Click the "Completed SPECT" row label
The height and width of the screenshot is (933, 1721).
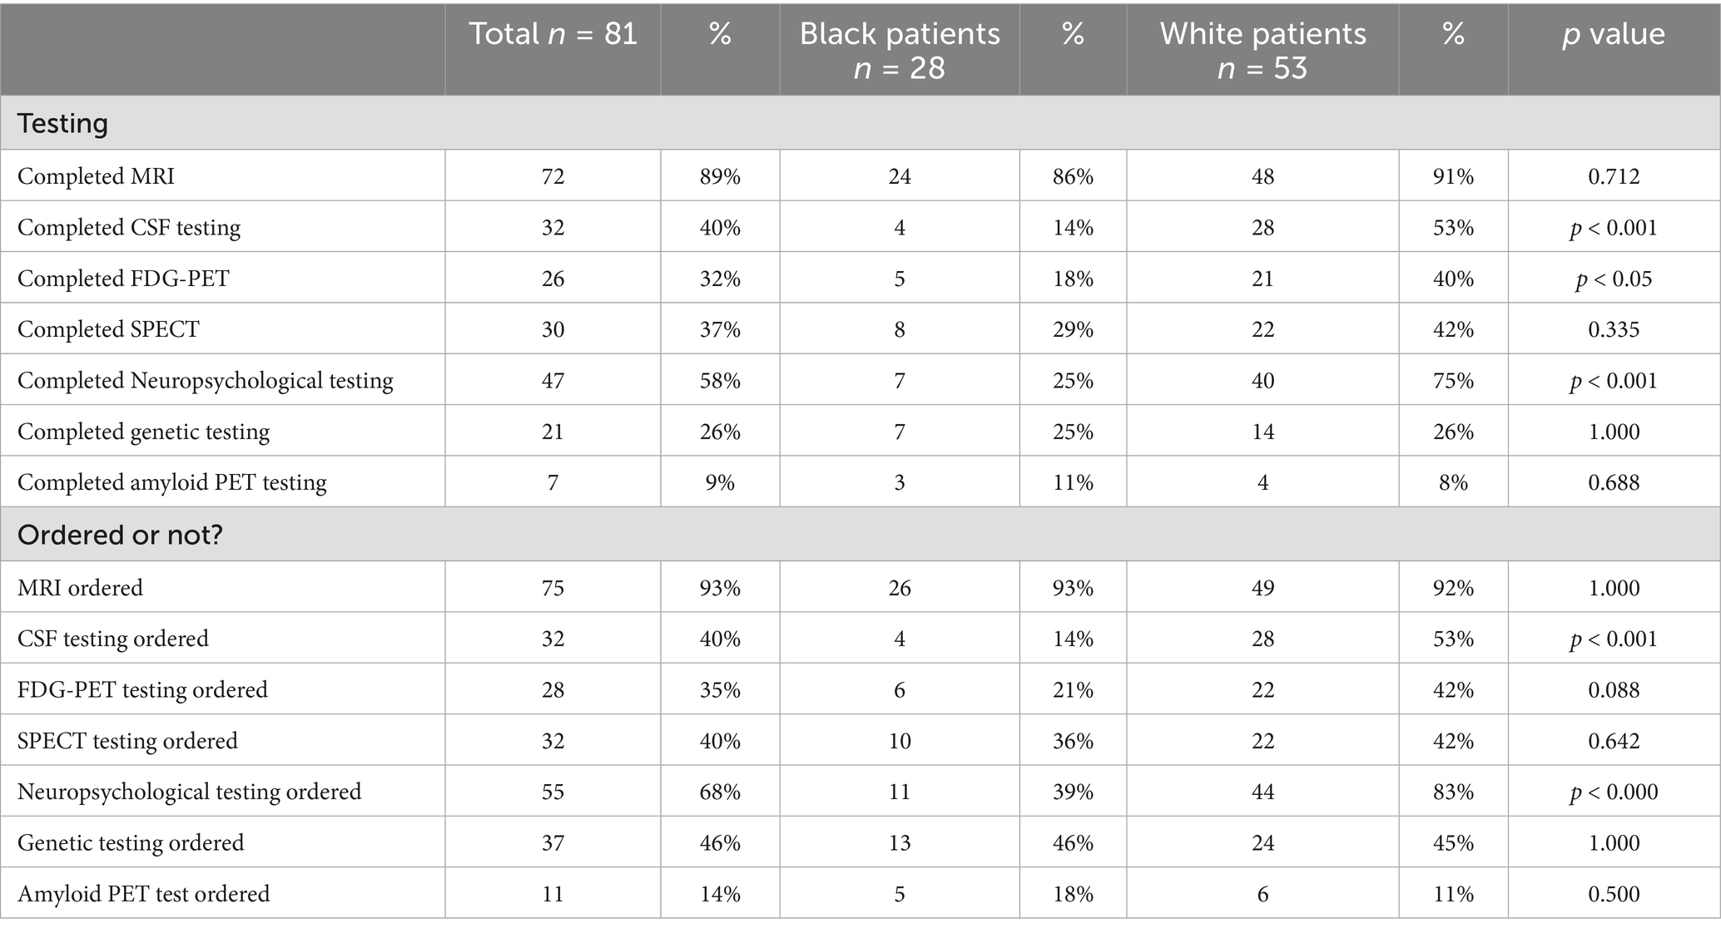pos(108,329)
